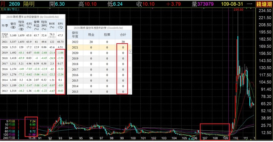The image size is (273, 142).
Task: Click EPS value 48.73 in 2021 row
Action: coord(60,42)
